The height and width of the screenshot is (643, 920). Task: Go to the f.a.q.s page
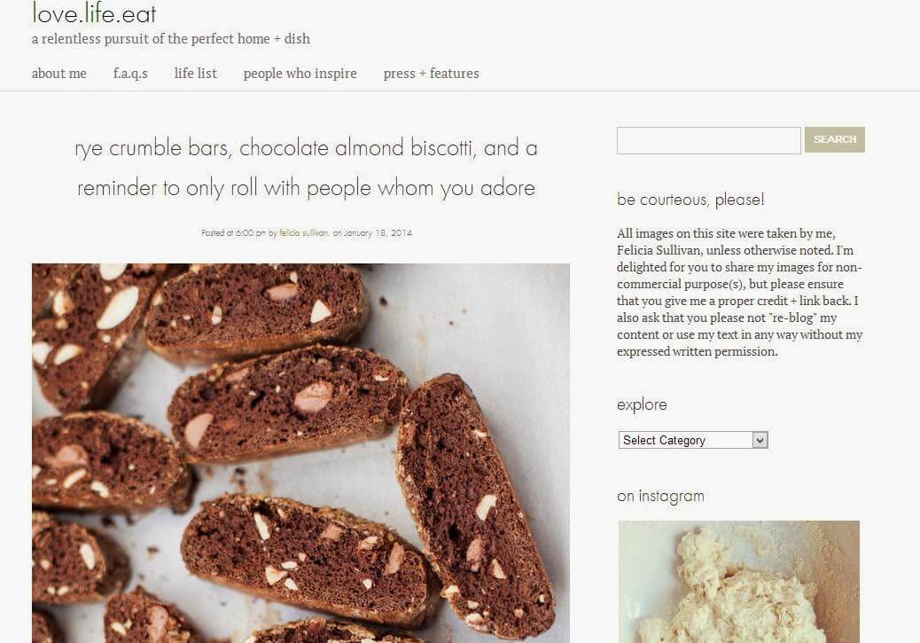click(x=130, y=74)
